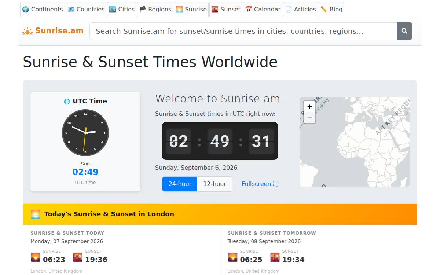Click tomorrow's sunrise icon beside 06:25

pos(233,257)
